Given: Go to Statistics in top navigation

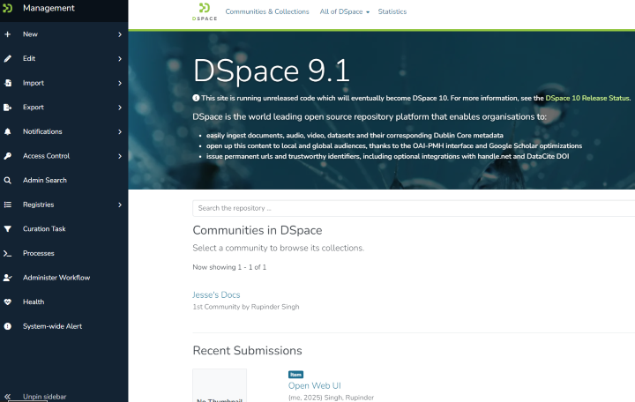Looking at the screenshot, I should click(392, 11).
